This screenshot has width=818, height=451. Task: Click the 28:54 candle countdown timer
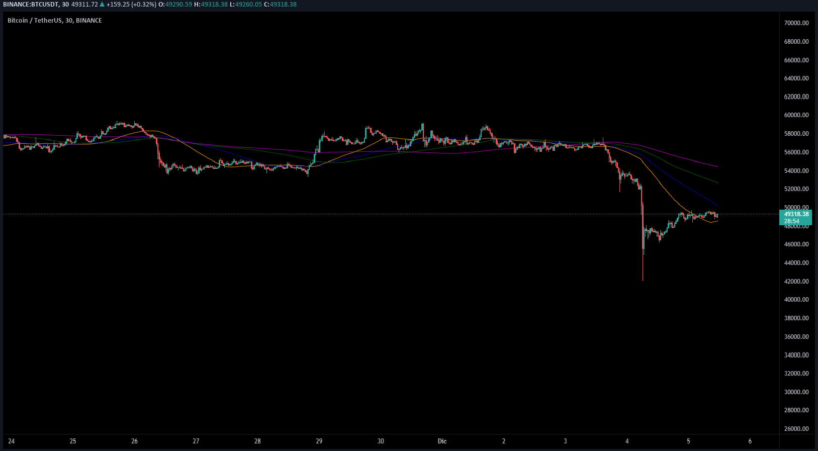pos(792,221)
